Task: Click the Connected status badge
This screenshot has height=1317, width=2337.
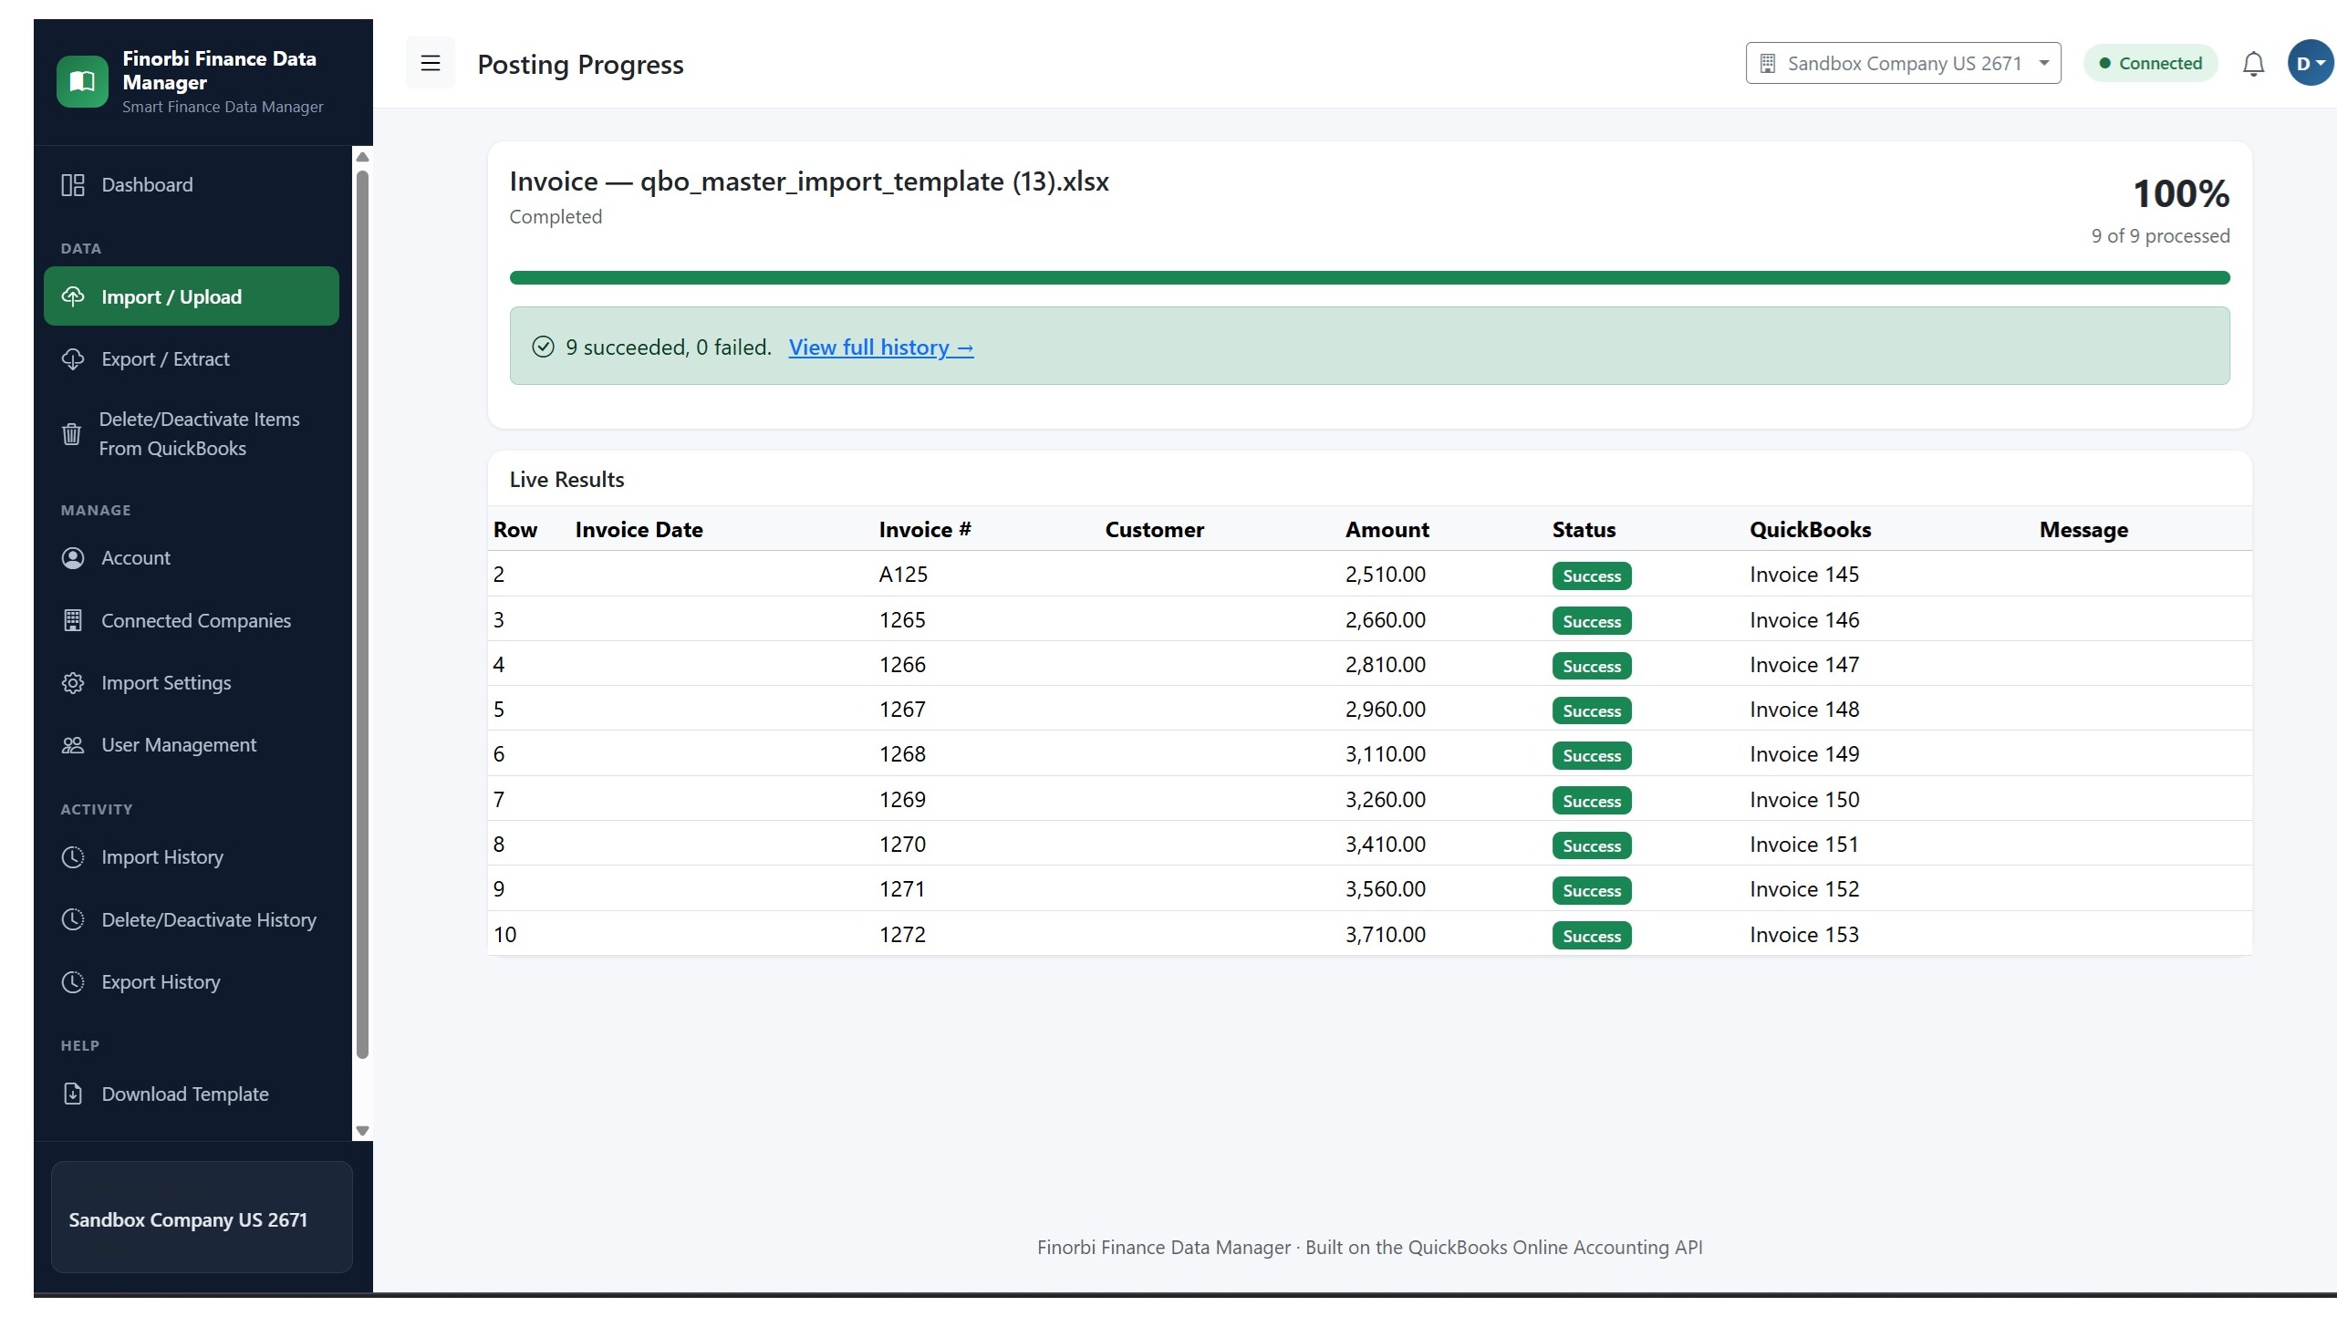Action: click(x=2150, y=63)
